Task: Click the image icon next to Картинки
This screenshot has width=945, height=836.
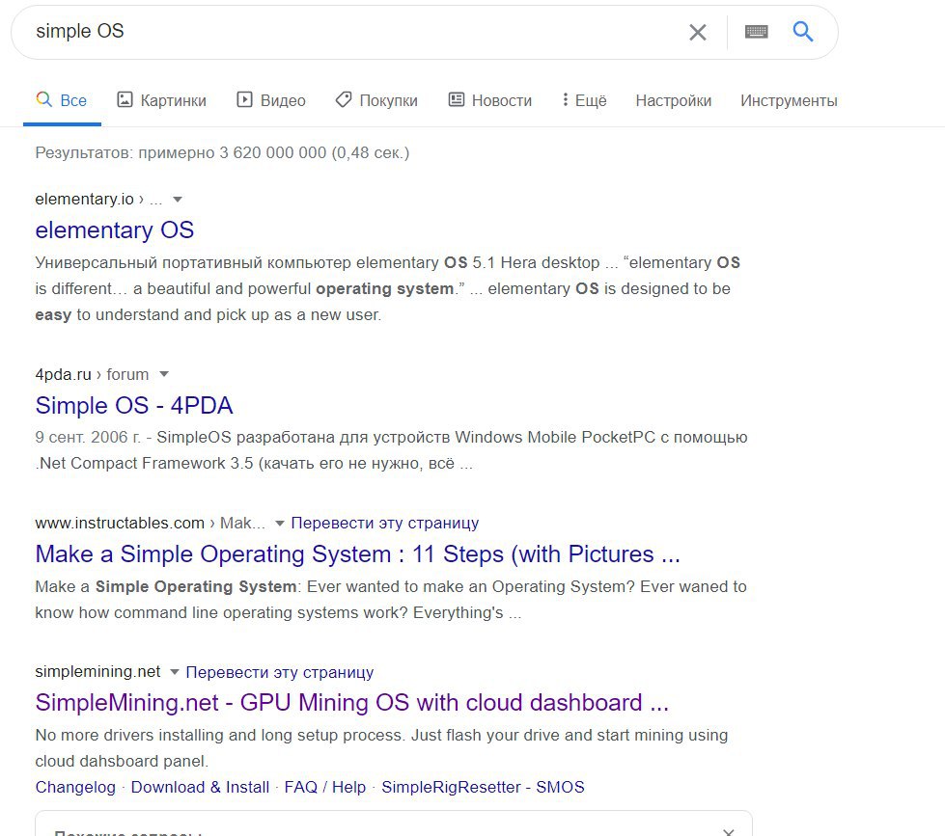Action: (x=125, y=99)
